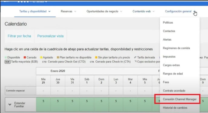
Task: Click the Calendario page heading
Action: coord(16,24)
